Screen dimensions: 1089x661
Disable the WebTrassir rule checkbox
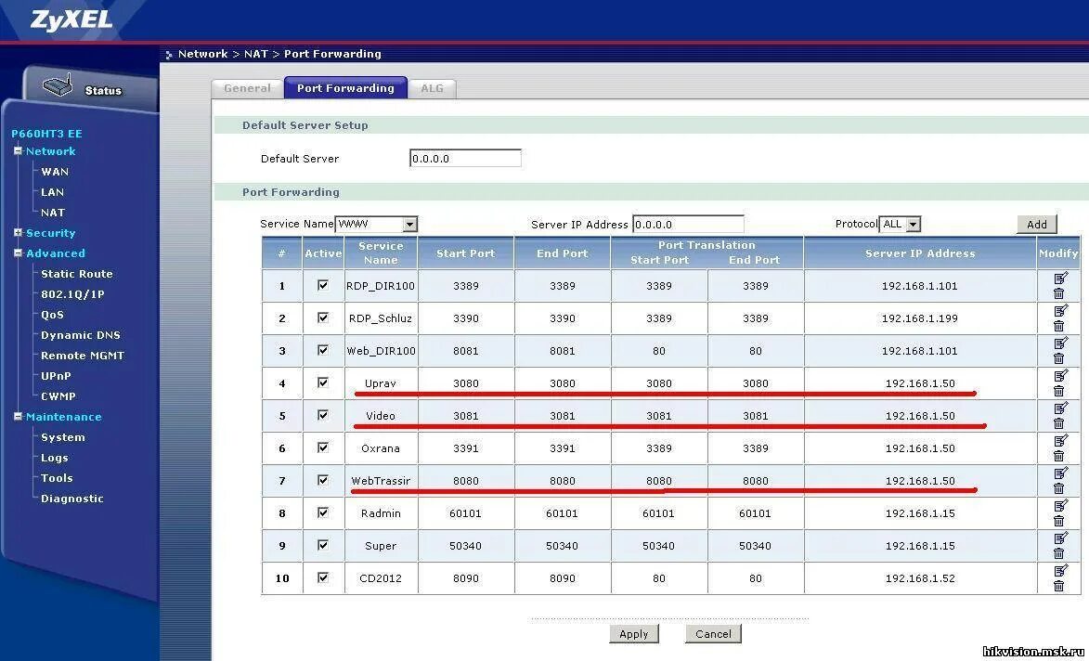pos(323,480)
